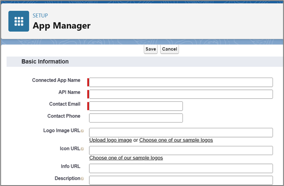Focus the Info URL input box
The height and width of the screenshot is (186, 284).
point(181,168)
